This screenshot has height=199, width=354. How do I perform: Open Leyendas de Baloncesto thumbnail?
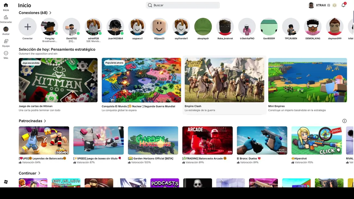44,140
